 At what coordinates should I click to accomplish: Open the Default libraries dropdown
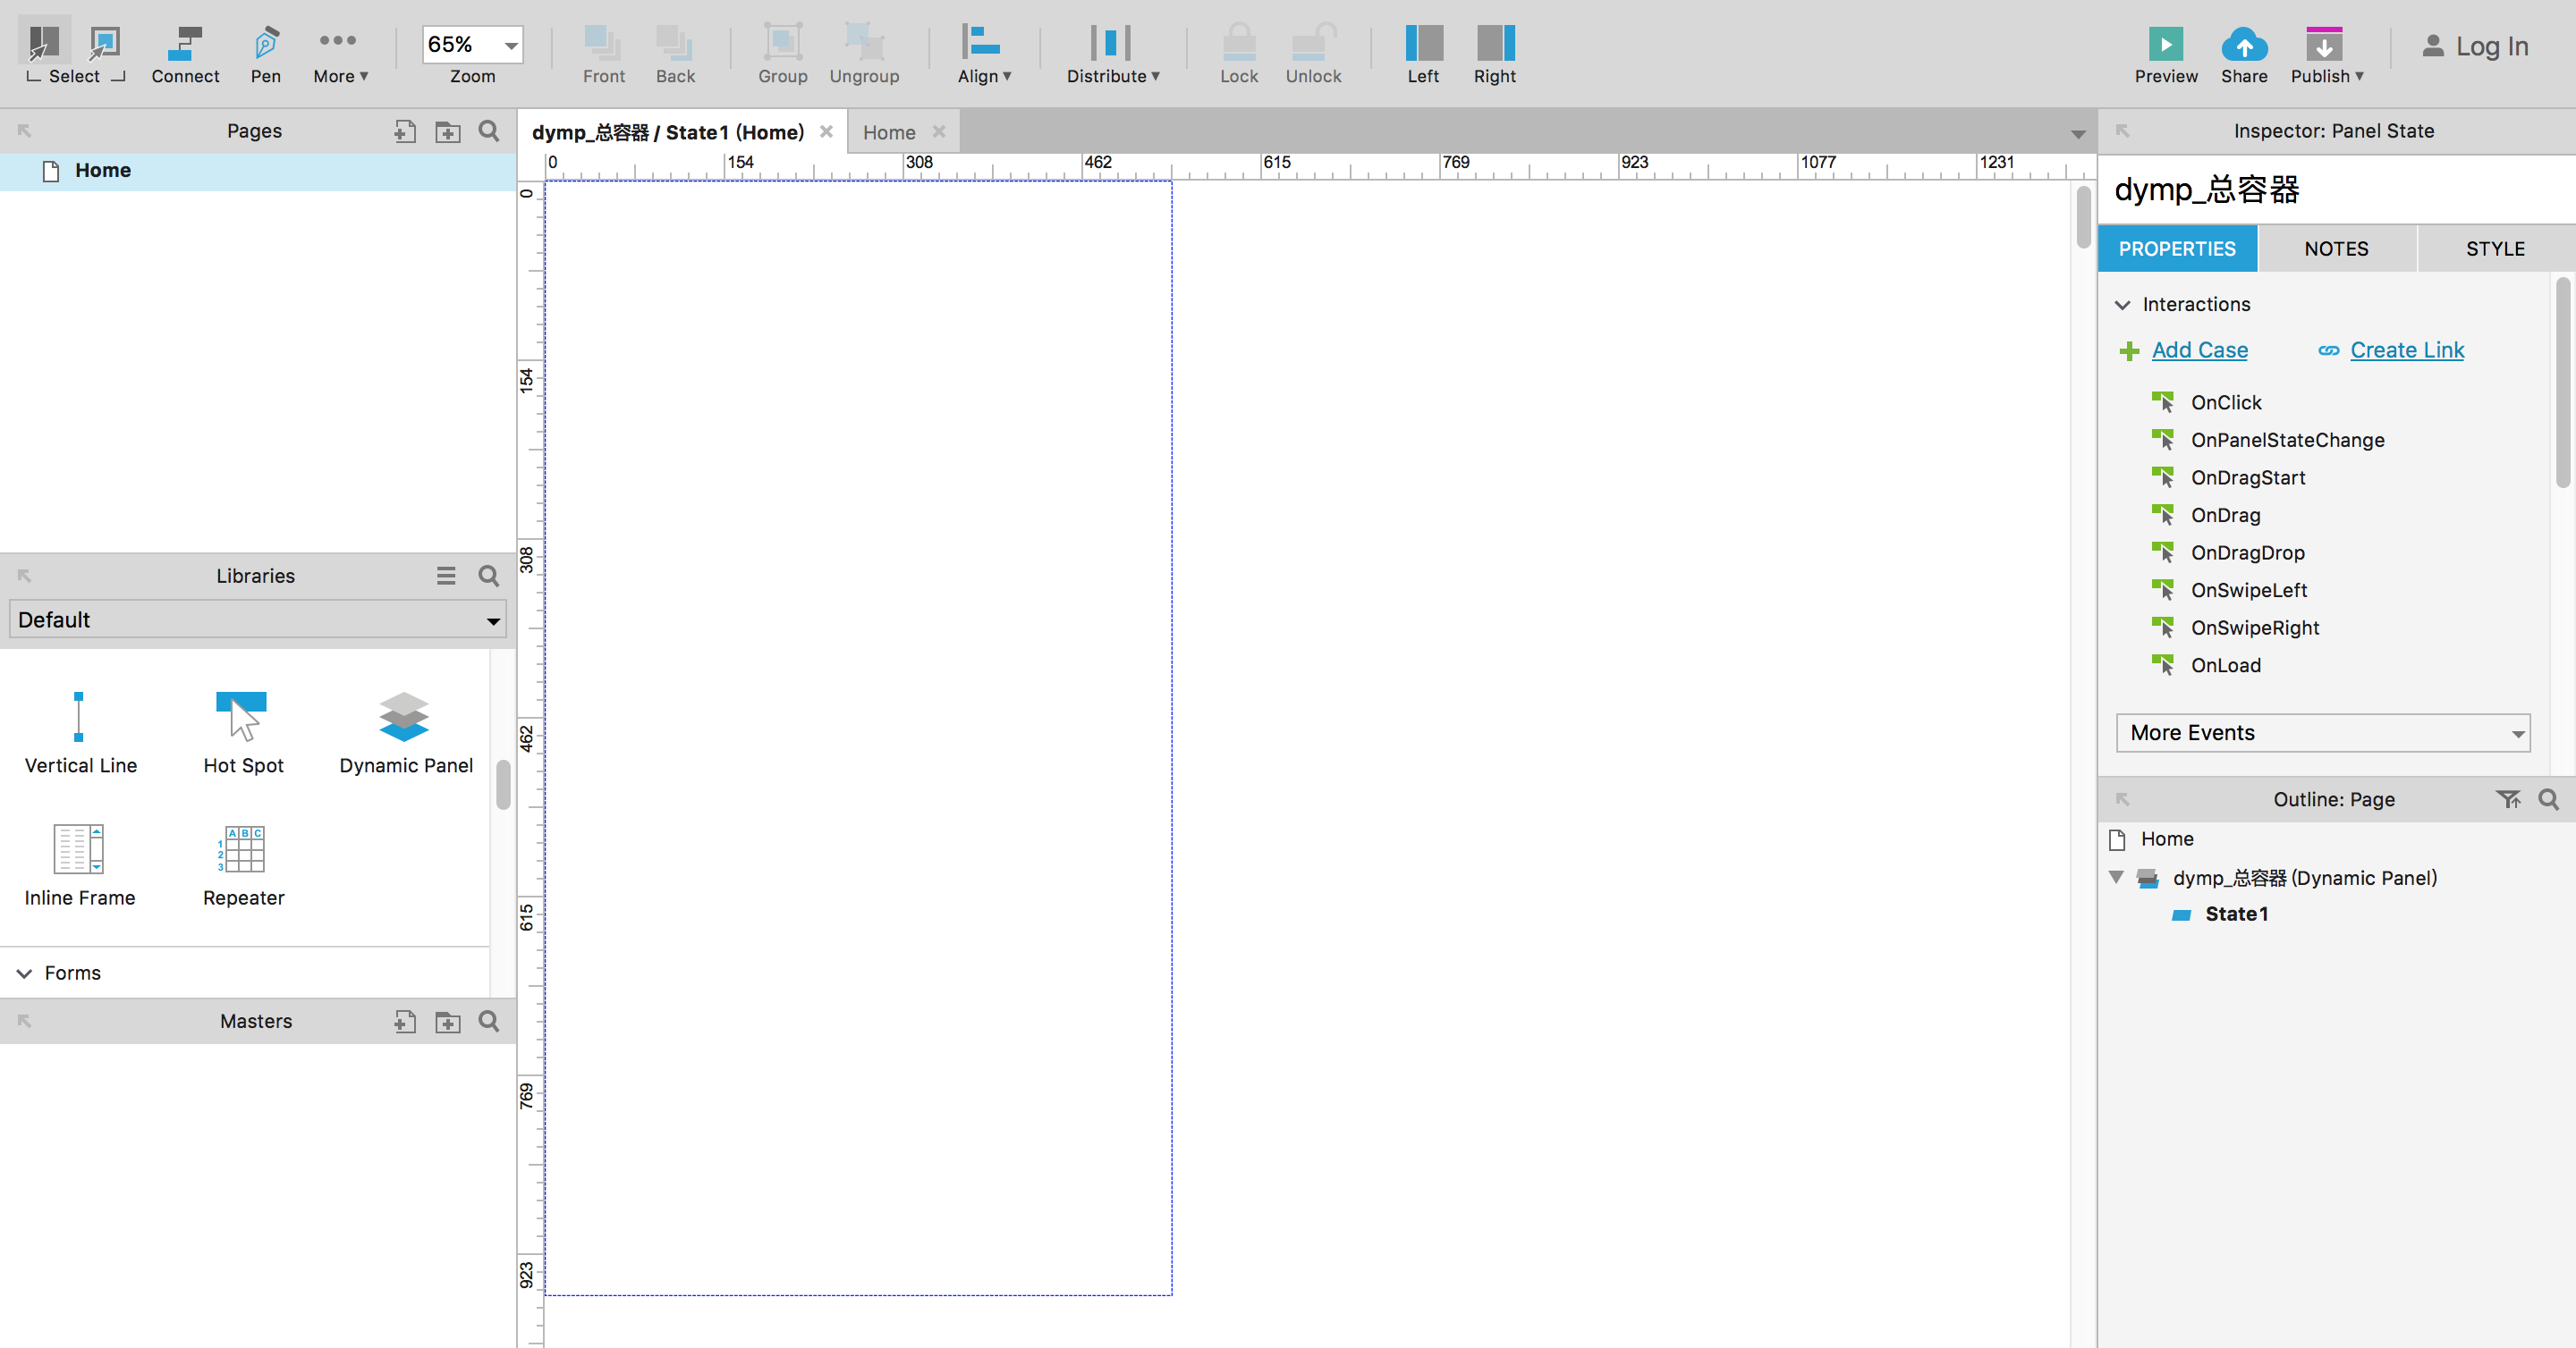tap(258, 619)
